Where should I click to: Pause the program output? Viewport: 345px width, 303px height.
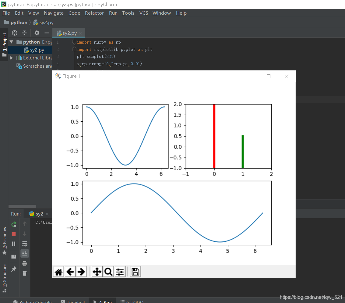(14, 244)
